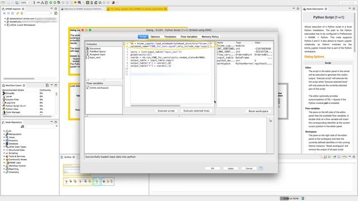Select Python View recommended node

[x=12, y=109]
